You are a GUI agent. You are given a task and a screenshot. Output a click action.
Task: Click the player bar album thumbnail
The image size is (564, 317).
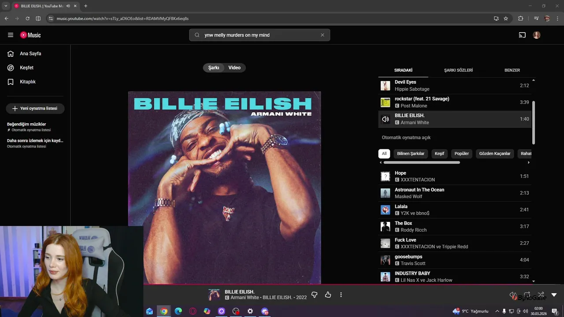pyautogui.click(x=214, y=295)
